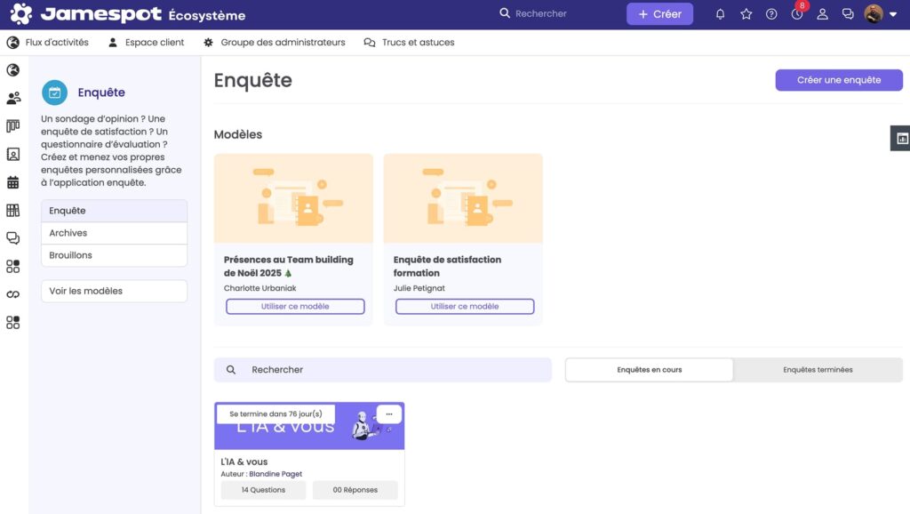The image size is (910, 514).
Task: Use the Team building de Noël template
Action: point(295,307)
